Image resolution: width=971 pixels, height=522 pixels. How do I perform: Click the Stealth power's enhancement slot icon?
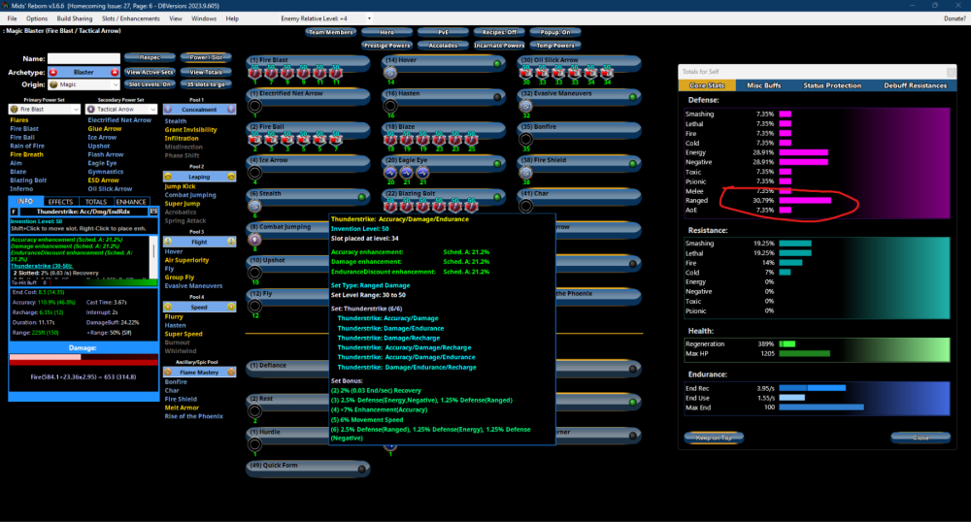[254, 206]
